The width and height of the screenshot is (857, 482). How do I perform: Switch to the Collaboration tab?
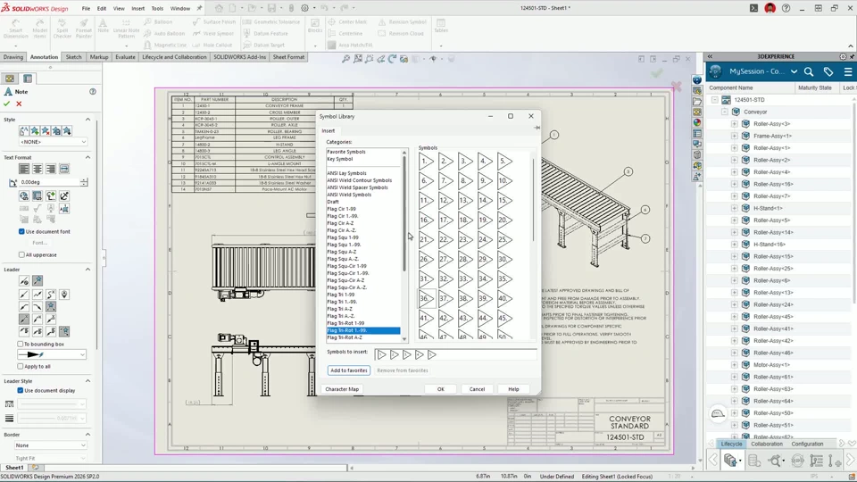(767, 445)
